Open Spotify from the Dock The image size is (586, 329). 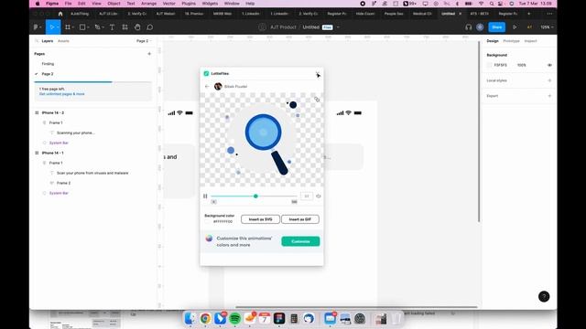(234, 319)
